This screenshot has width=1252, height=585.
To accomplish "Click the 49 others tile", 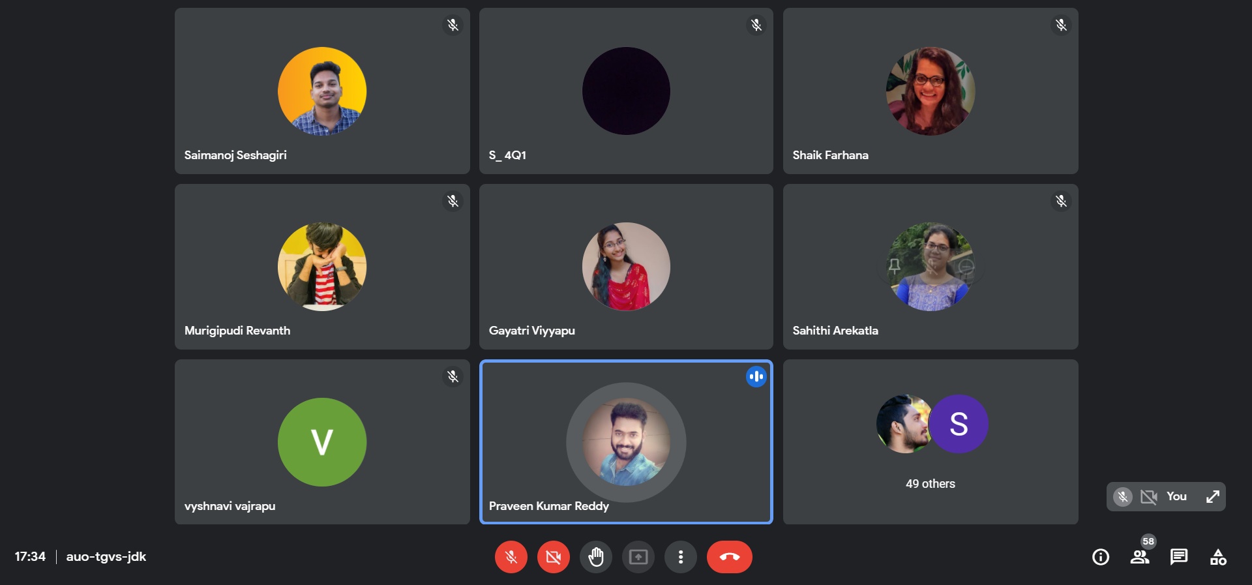I will 931,442.
